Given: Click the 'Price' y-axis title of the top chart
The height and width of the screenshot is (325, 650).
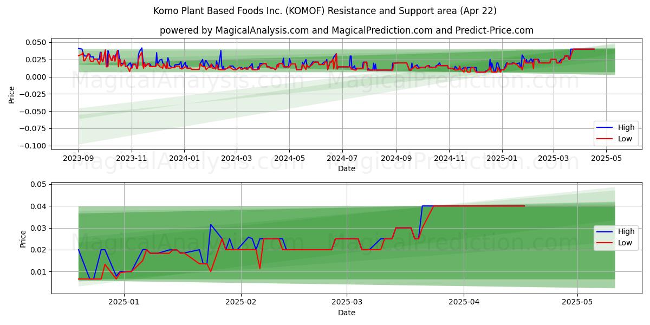Looking at the screenshot, I should [12, 94].
